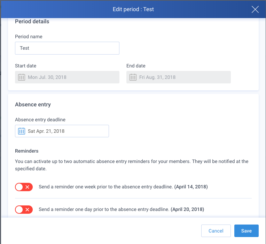Open the absence entry deadline calendar icon
The width and height of the screenshot is (266, 244).
pyautogui.click(x=22, y=131)
